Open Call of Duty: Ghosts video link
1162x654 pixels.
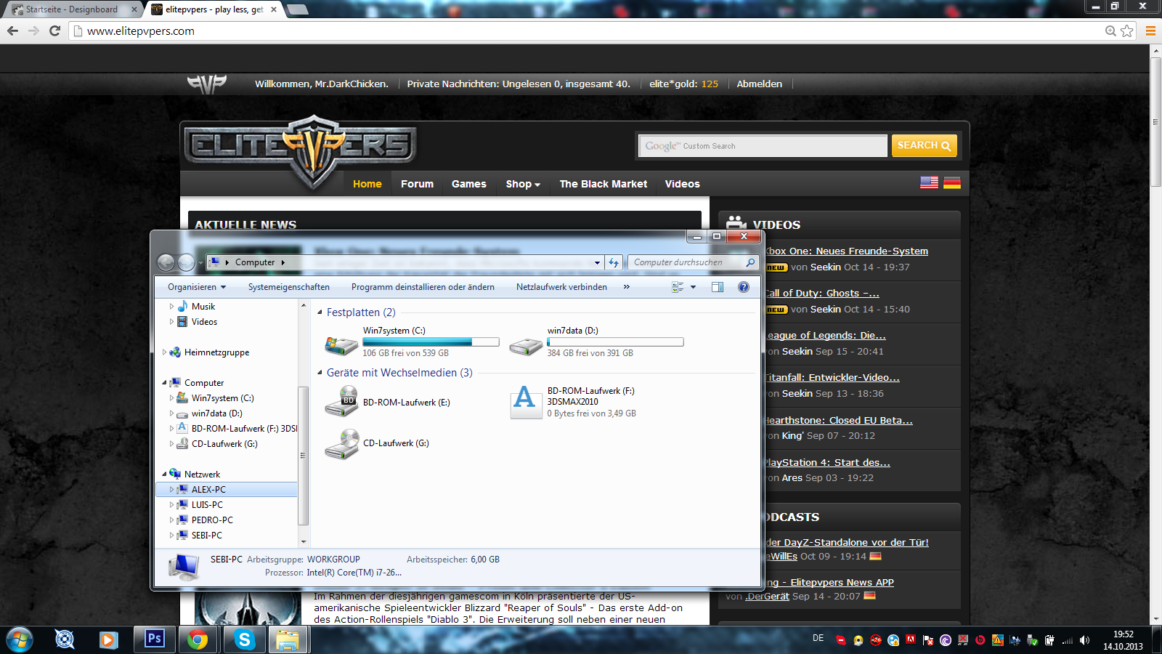click(822, 294)
